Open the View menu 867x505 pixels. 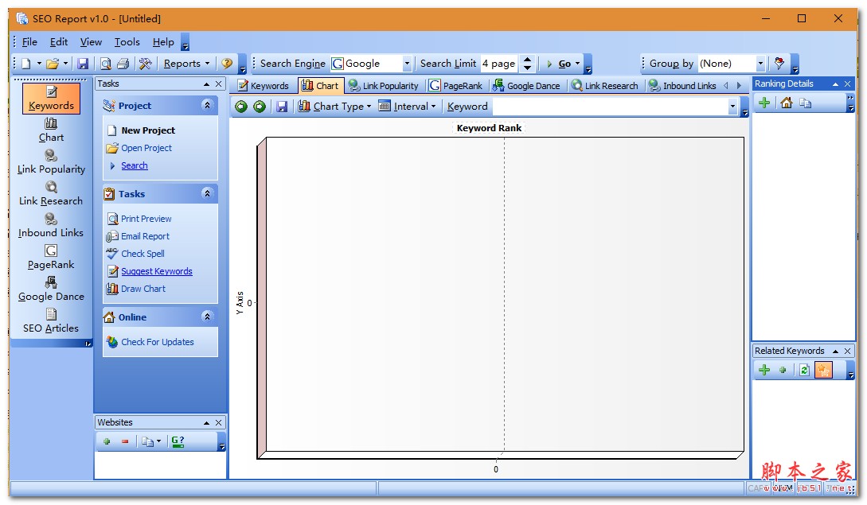pyautogui.click(x=91, y=42)
